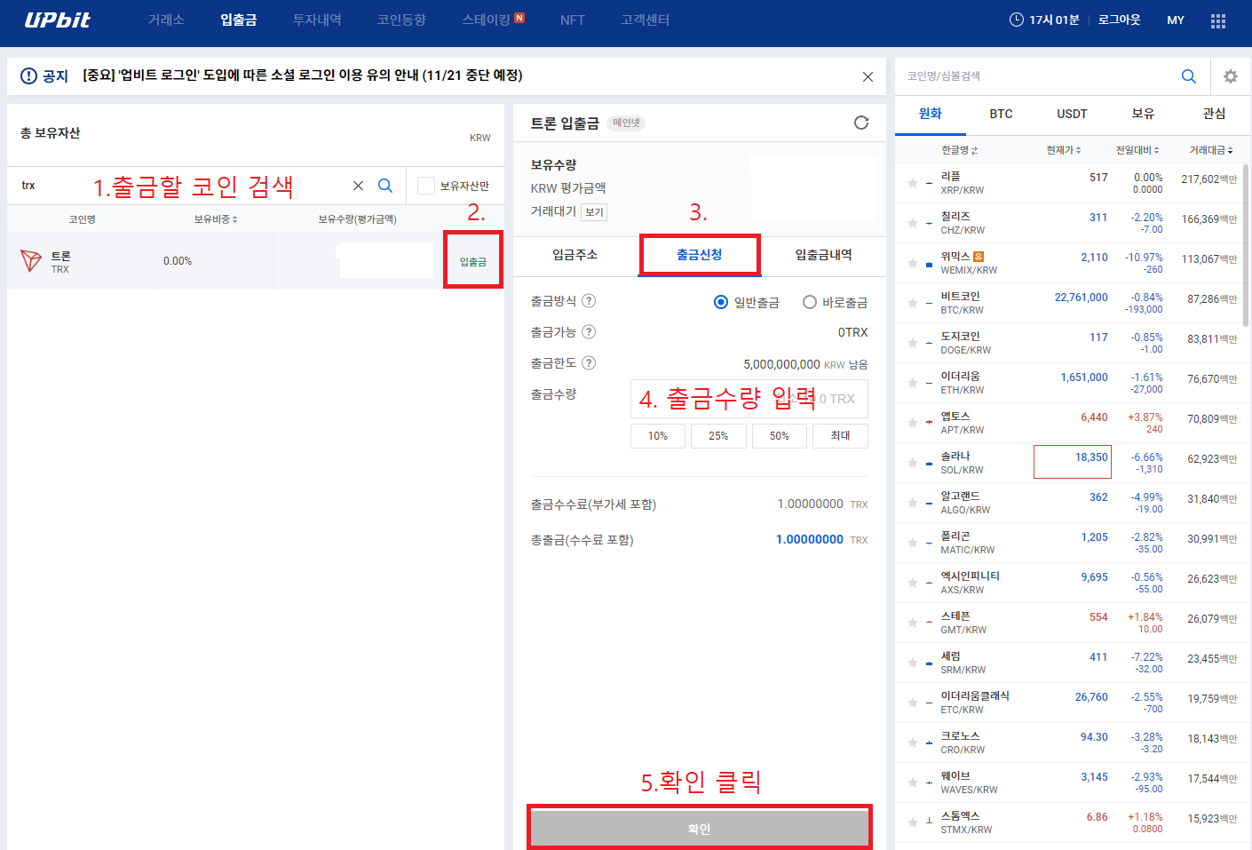
Task: Open help icon next to 출금한도
Action: [589, 363]
